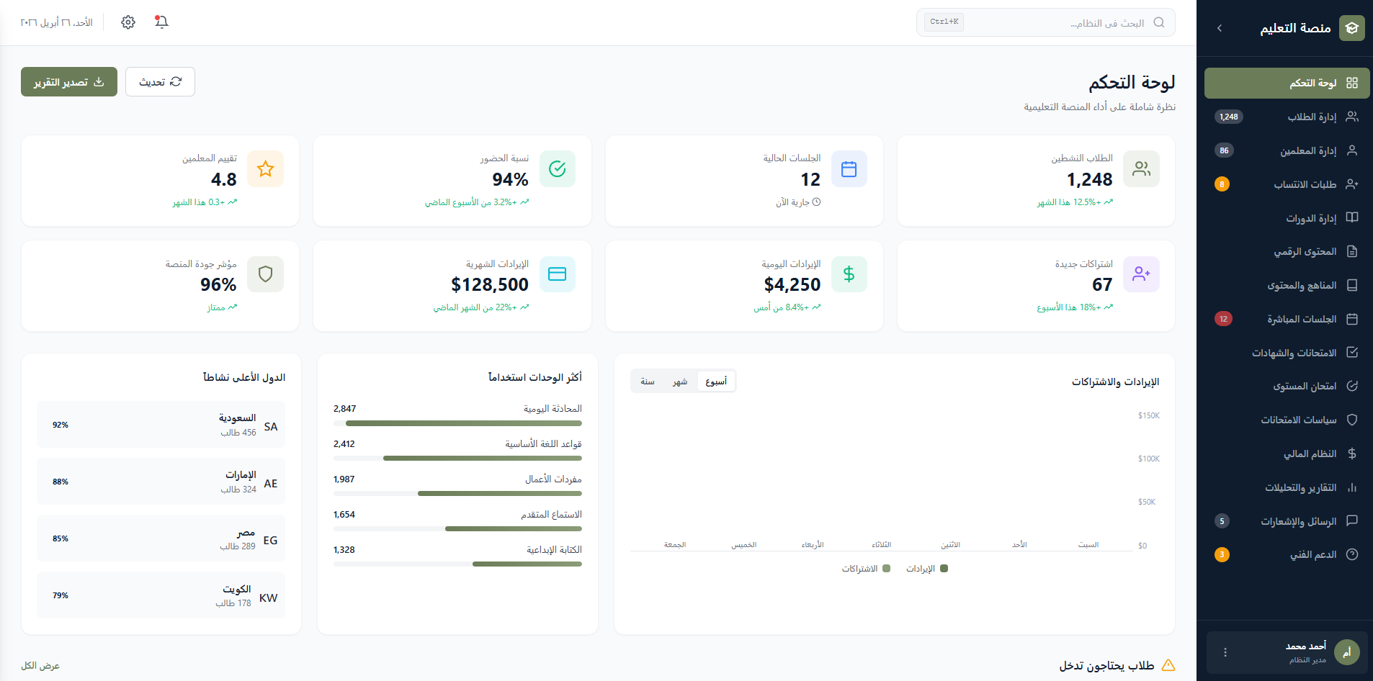Open النظام المالي dollar icon in the sidebar
Screen dimensions: 1373x681
point(1353,453)
